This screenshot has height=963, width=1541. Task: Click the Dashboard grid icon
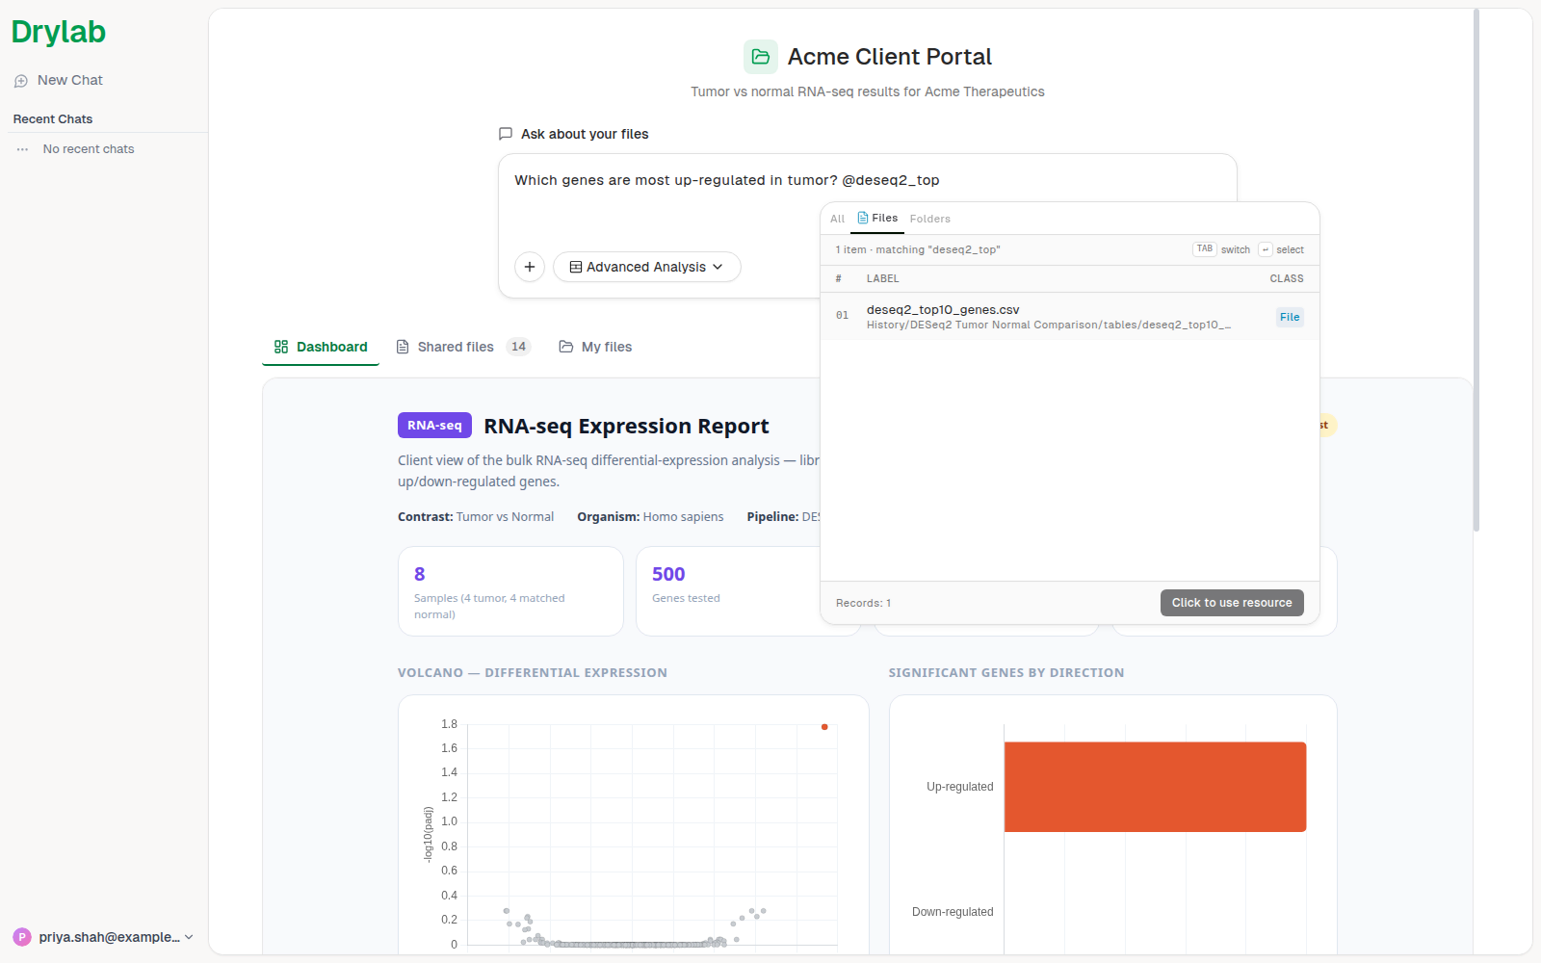coord(281,347)
